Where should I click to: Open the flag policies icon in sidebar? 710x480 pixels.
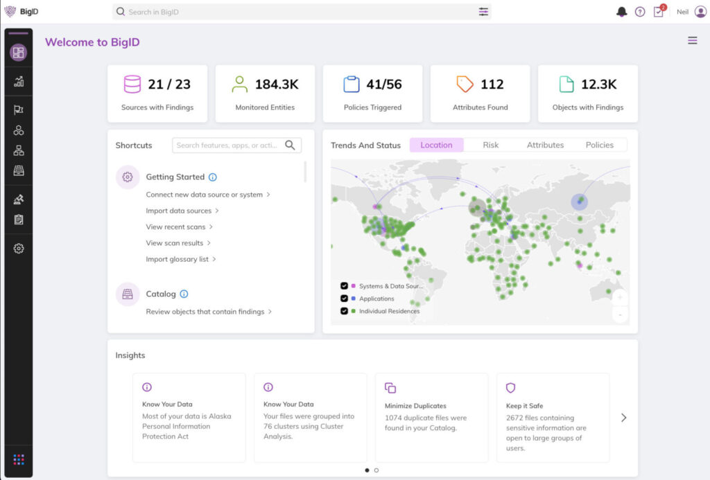(x=19, y=109)
